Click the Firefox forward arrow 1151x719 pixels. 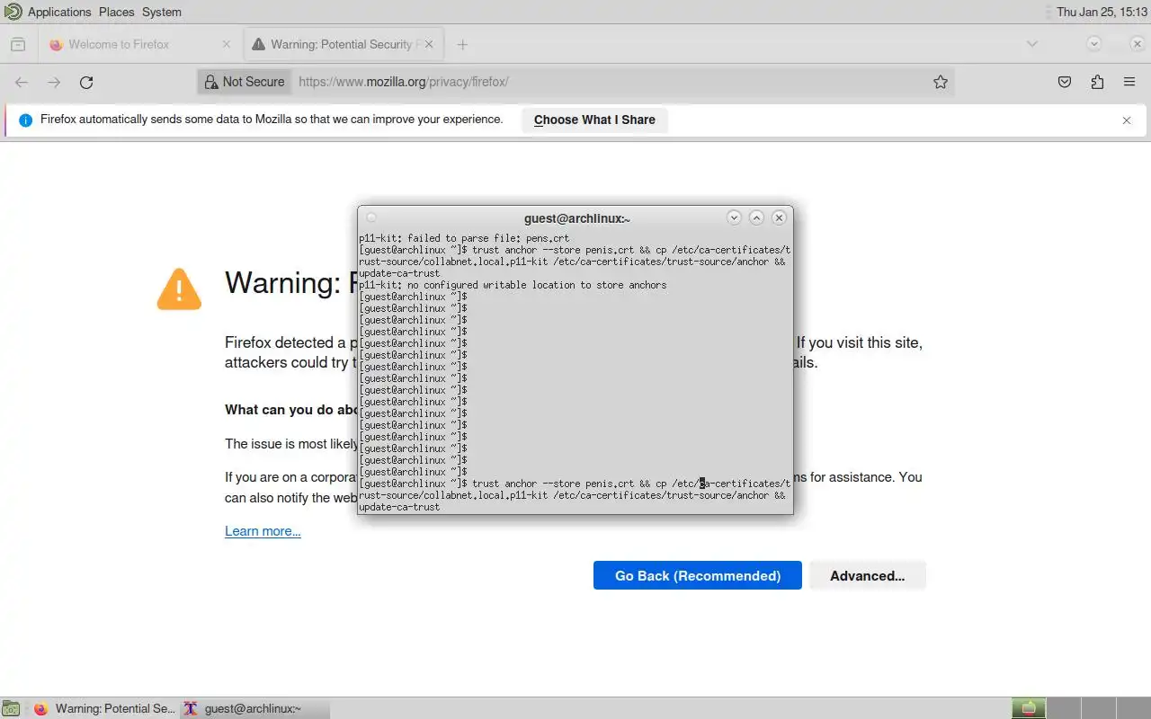(x=54, y=82)
